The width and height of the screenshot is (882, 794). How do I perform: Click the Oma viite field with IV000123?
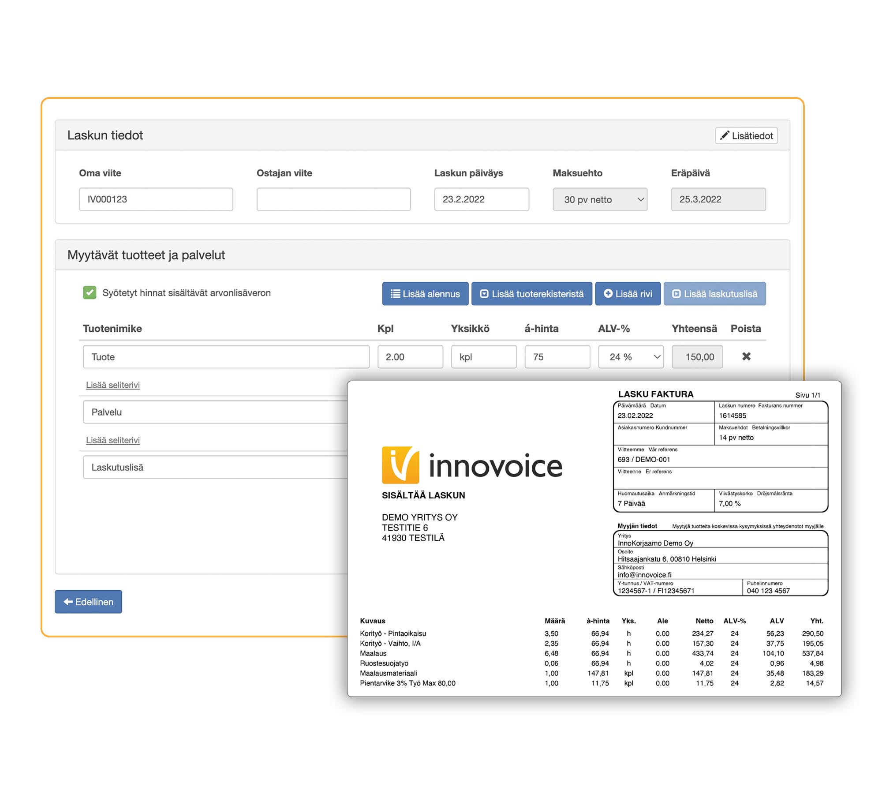[x=156, y=199]
